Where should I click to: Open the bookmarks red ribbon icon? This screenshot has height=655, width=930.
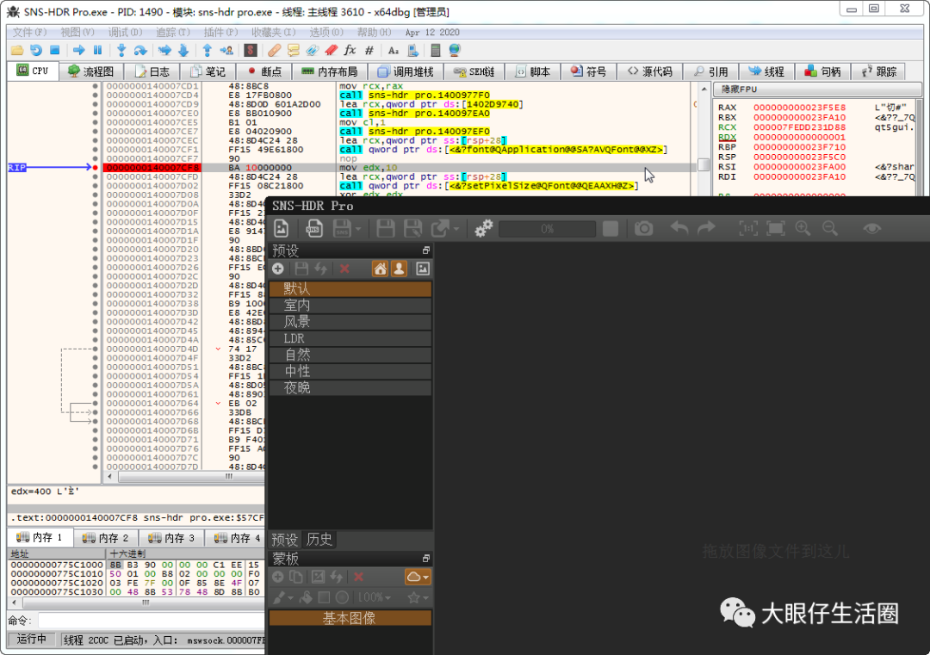pyautogui.click(x=331, y=51)
